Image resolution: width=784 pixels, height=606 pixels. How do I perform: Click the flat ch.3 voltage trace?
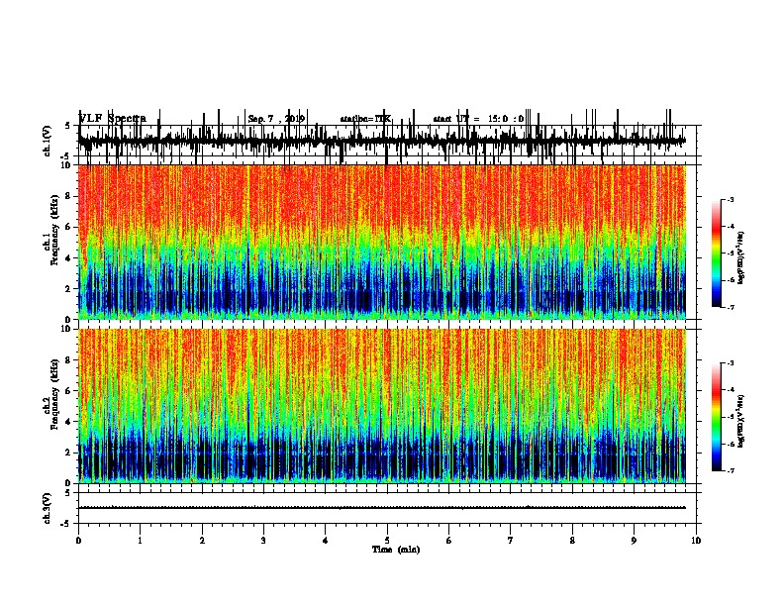pos(381,508)
